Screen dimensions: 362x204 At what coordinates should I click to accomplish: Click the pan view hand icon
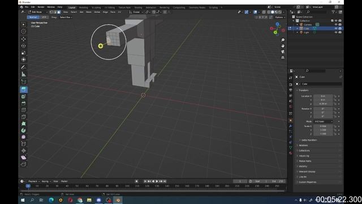(283, 46)
